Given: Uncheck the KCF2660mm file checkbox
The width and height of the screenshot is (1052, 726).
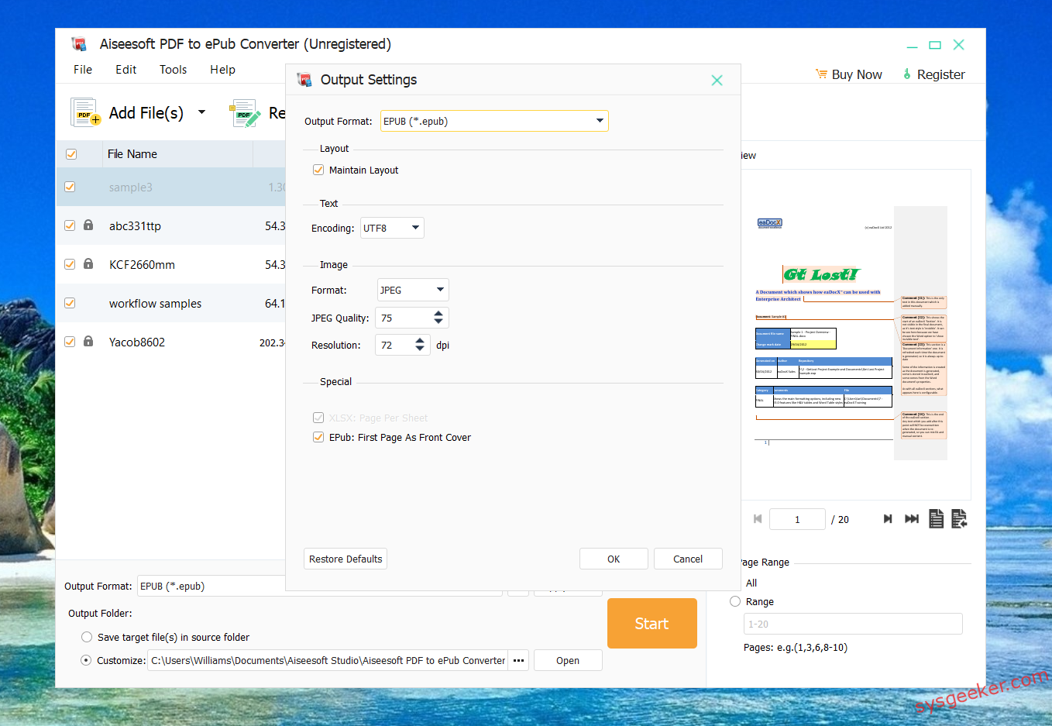Looking at the screenshot, I should point(70,264).
